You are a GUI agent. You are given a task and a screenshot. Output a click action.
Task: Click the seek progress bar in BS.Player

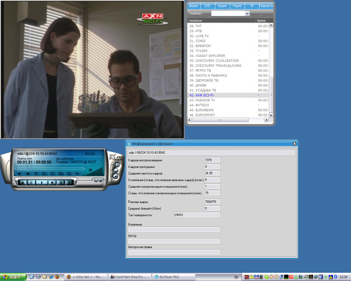tap(50, 168)
